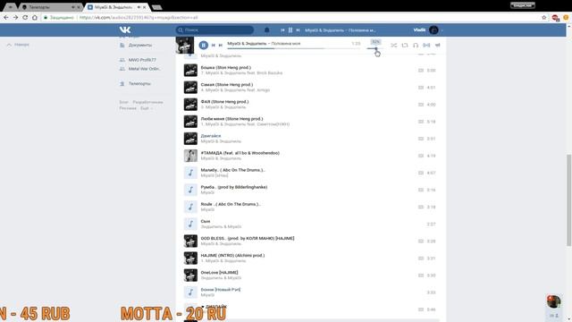
Task: Click the headphones icon in the player
Action: tap(416, 45)
